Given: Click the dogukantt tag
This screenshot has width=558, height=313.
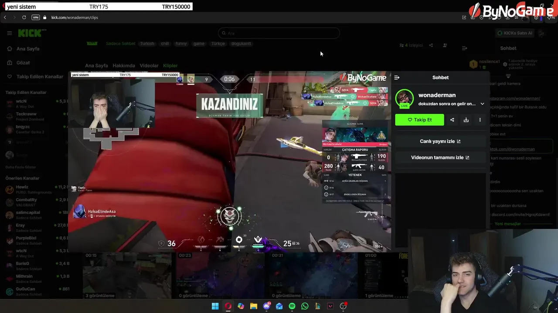Looking at the screenshot, I should [x=241, y=43].
